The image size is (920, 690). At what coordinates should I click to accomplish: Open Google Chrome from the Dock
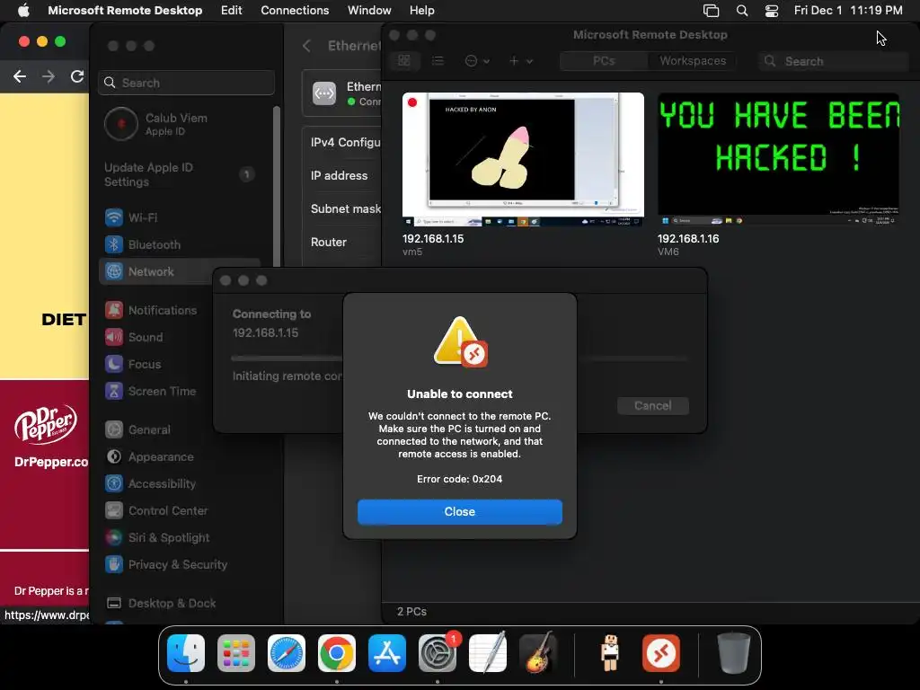[x=336, y=653]
